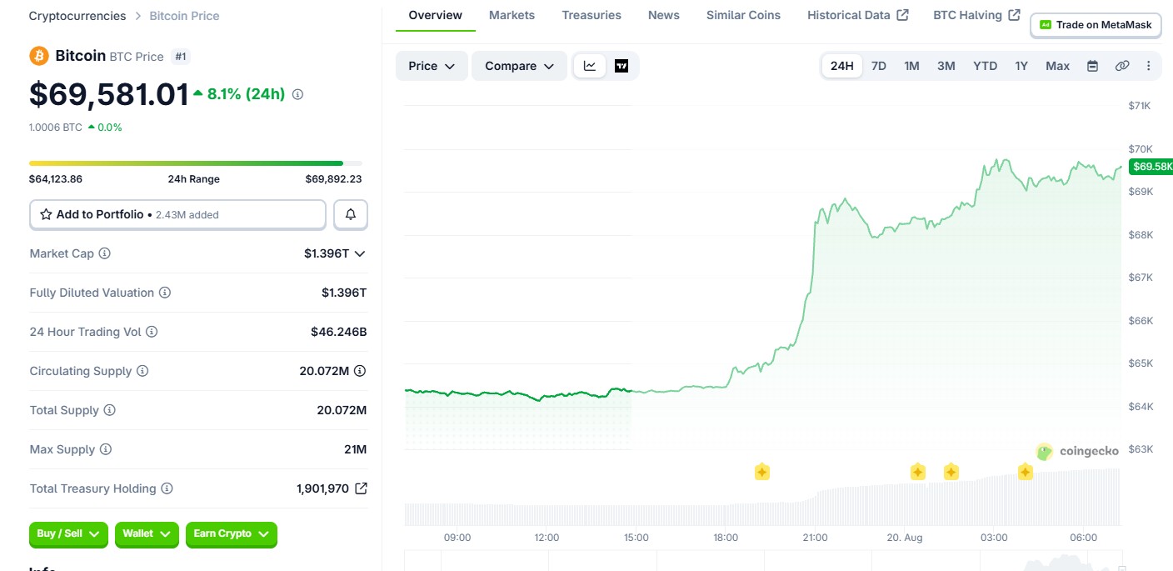
Task: Select the 7D time range
Action: [x=879, y=66]
